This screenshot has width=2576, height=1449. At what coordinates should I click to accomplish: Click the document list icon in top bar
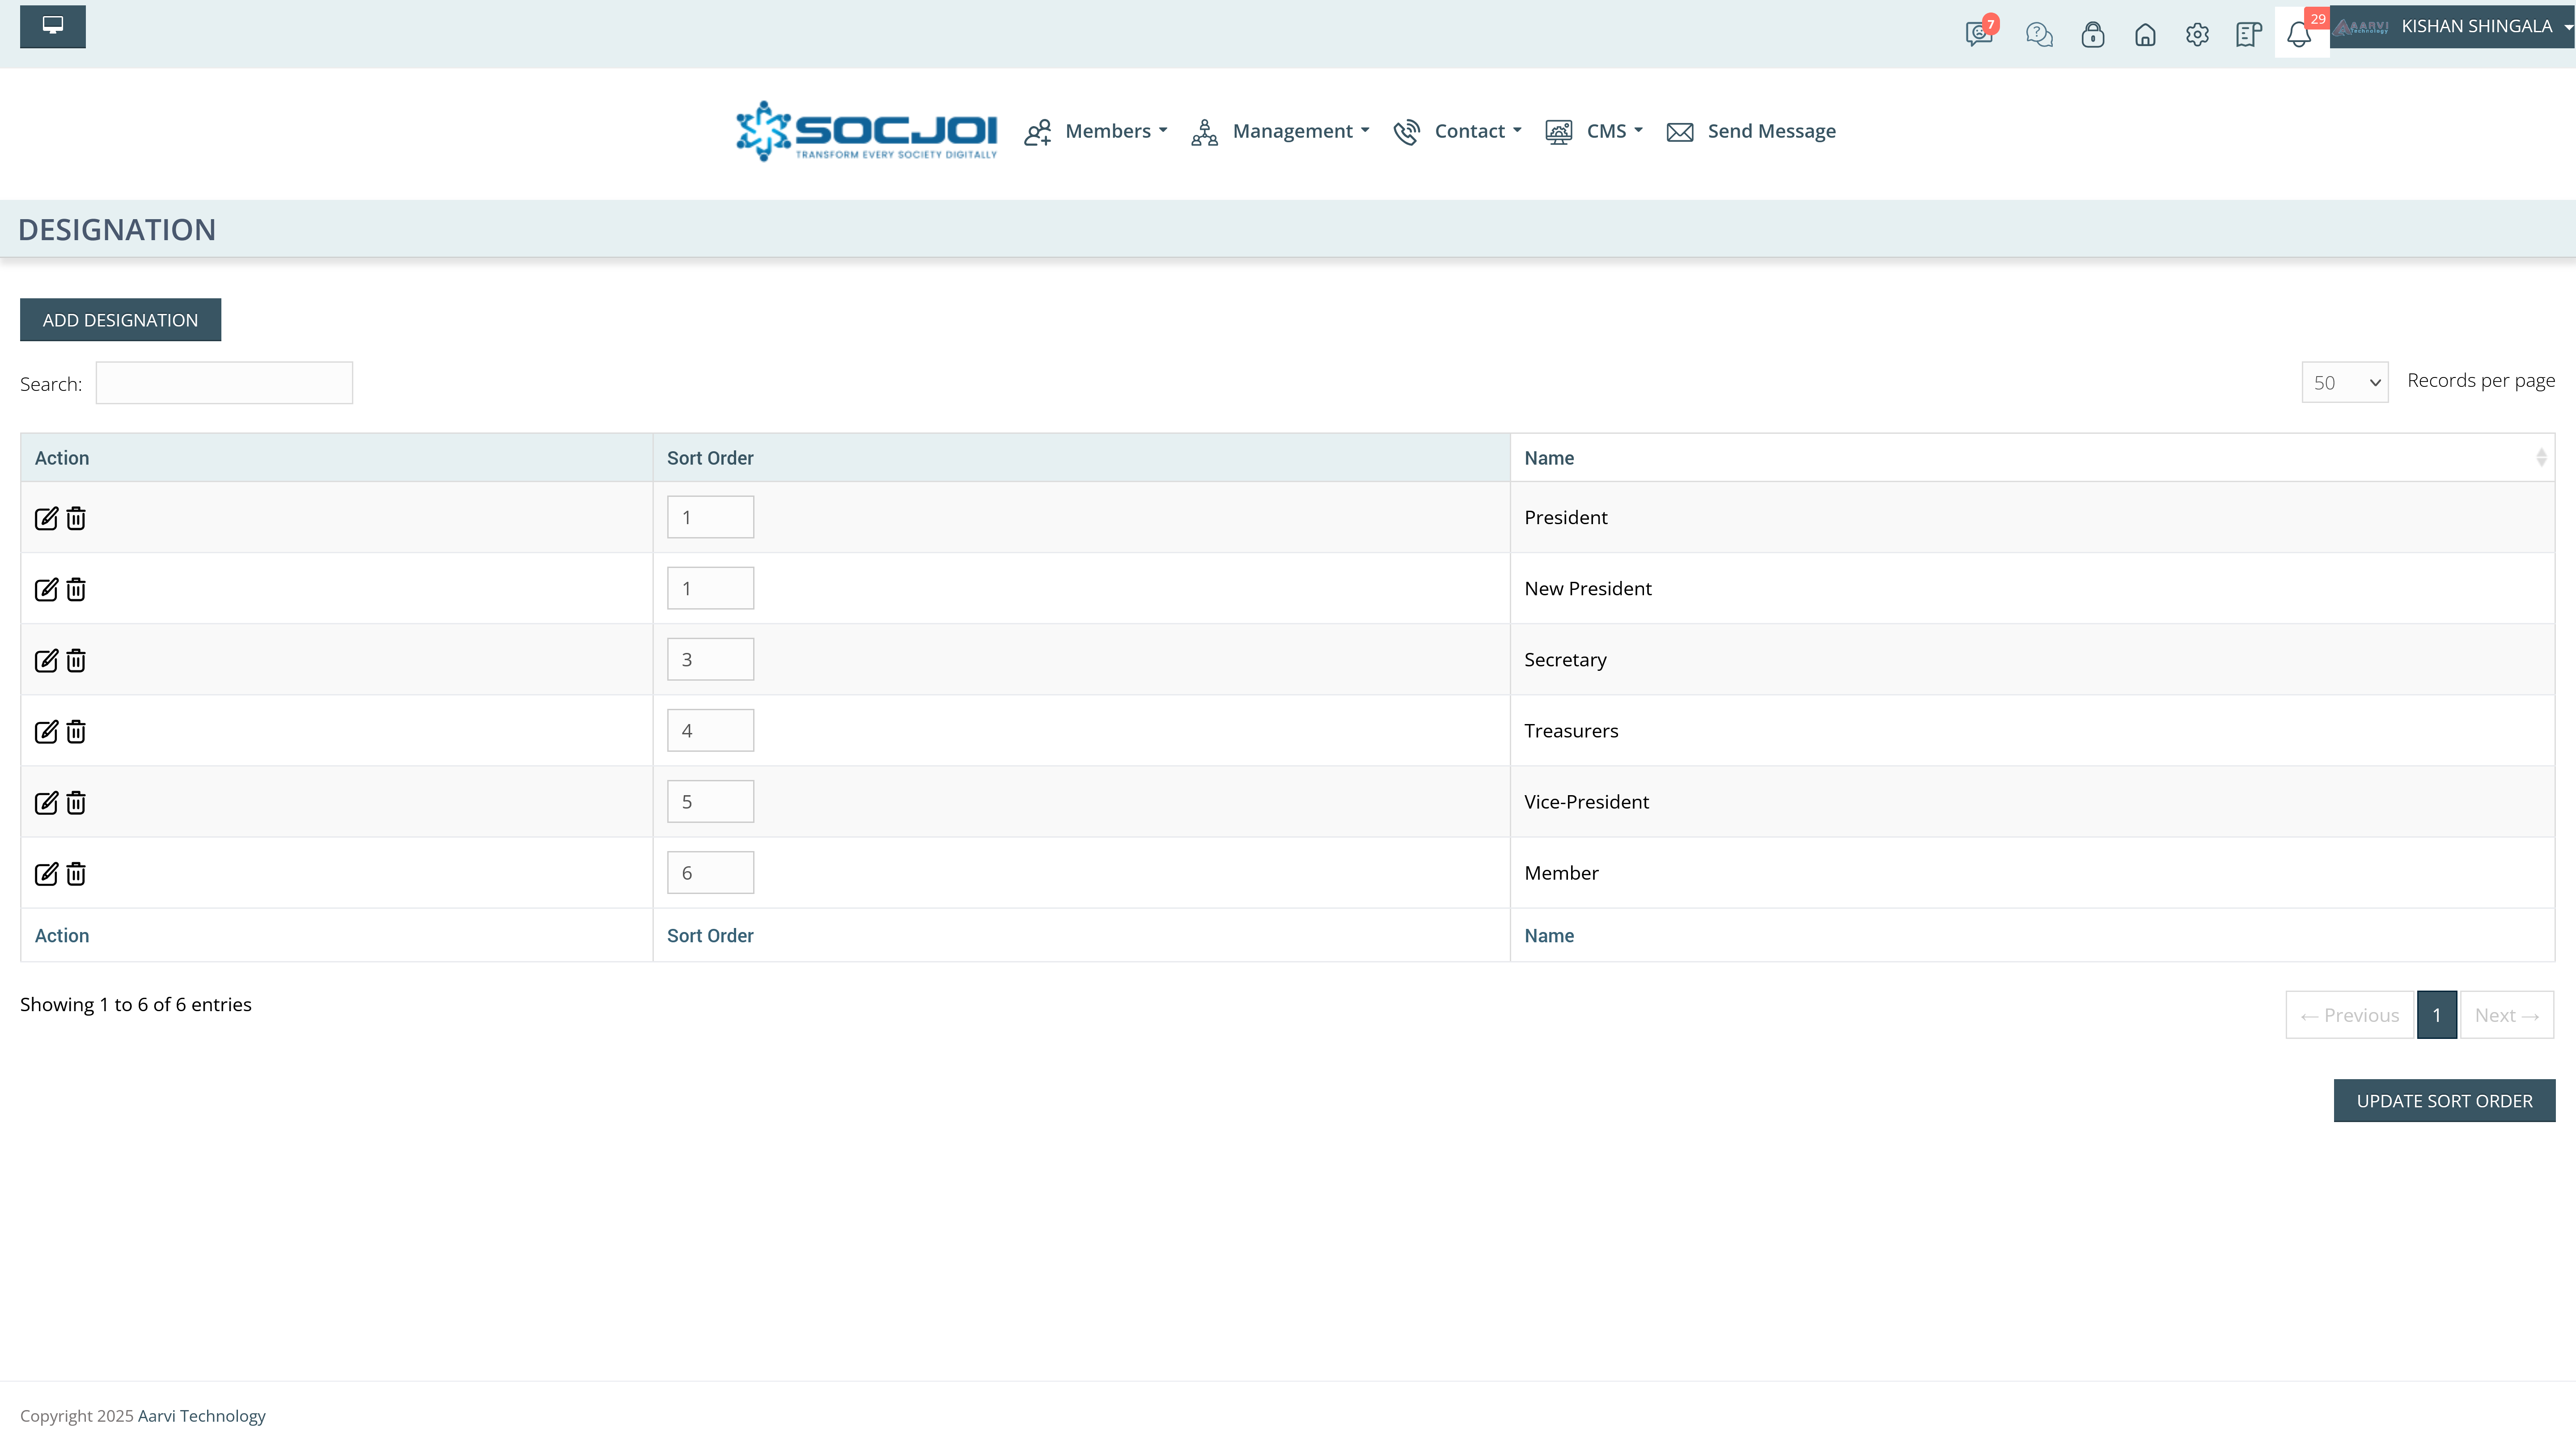(2249, 35)
